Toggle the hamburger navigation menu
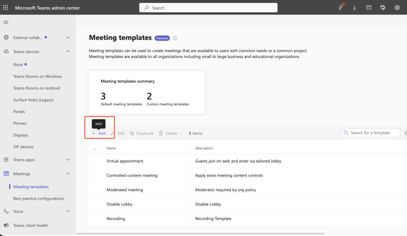The width and height of the screenshot is (407, 236). pyautogui.click(x=5, y=22)
